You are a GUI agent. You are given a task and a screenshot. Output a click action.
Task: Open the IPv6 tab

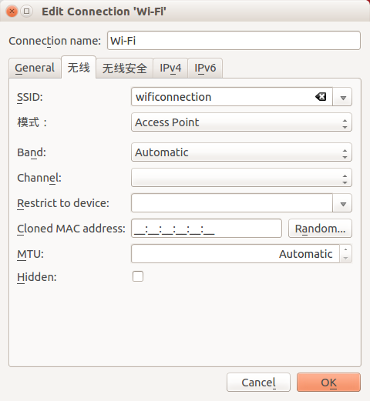click(205, 68)
